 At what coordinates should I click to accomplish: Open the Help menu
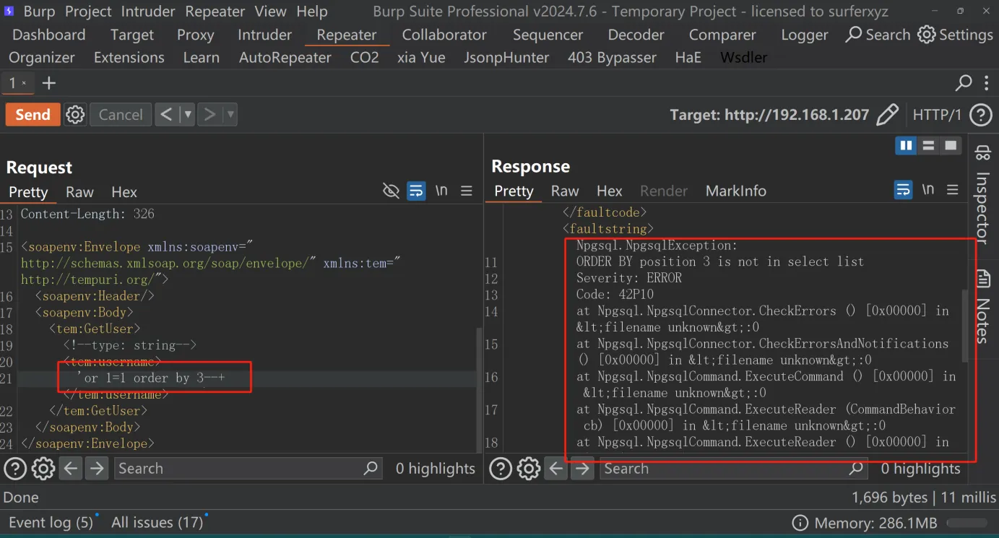point(312,12)
